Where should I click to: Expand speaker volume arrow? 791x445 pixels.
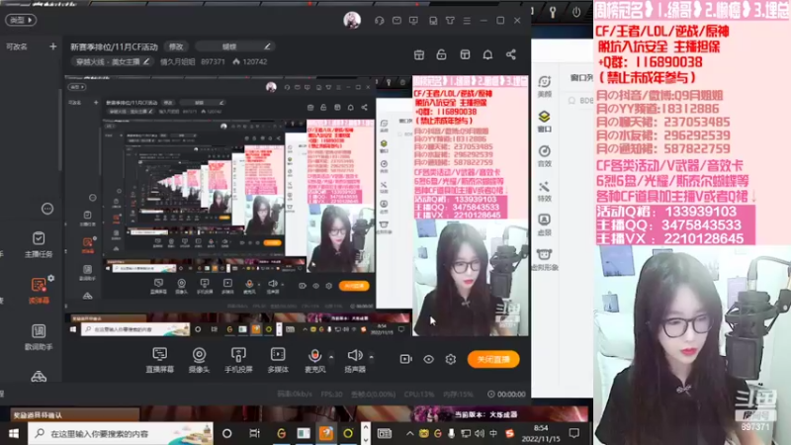point(372,357)
